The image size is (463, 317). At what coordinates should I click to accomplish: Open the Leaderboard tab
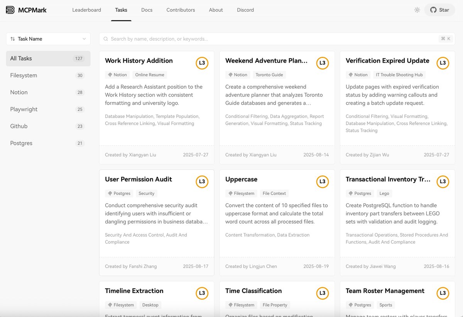click(87, 10)
